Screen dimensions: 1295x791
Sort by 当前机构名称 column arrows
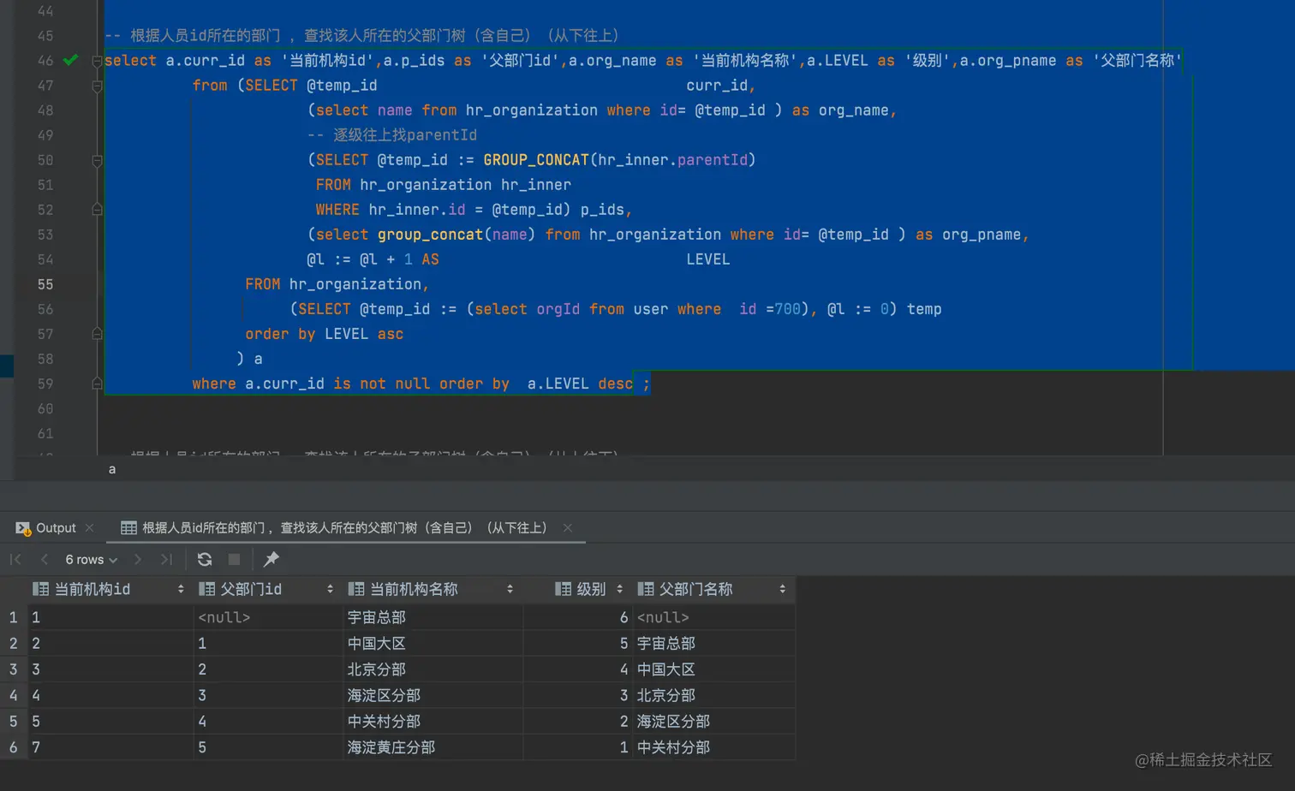[510, 589]
